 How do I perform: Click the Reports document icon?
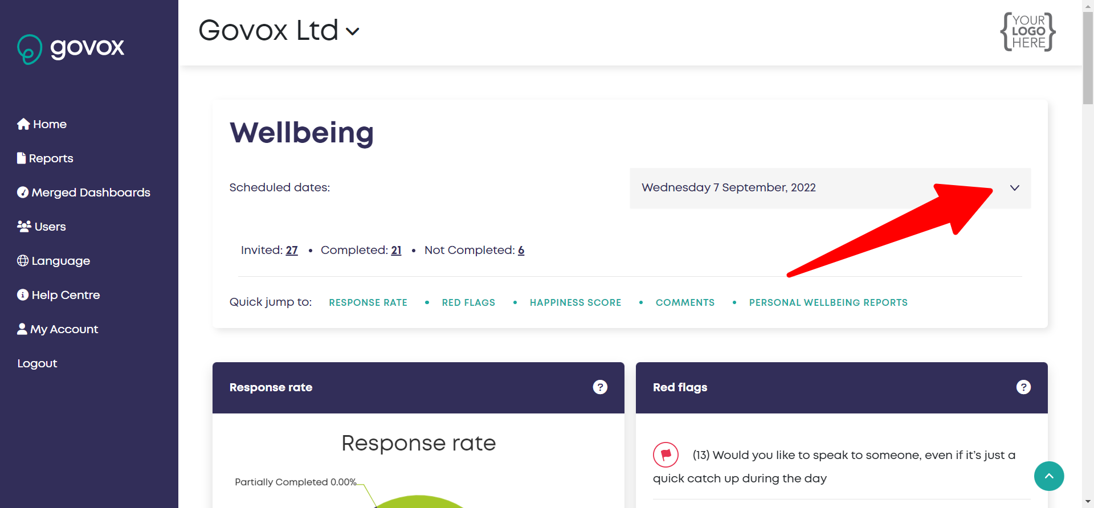(22, 158)
